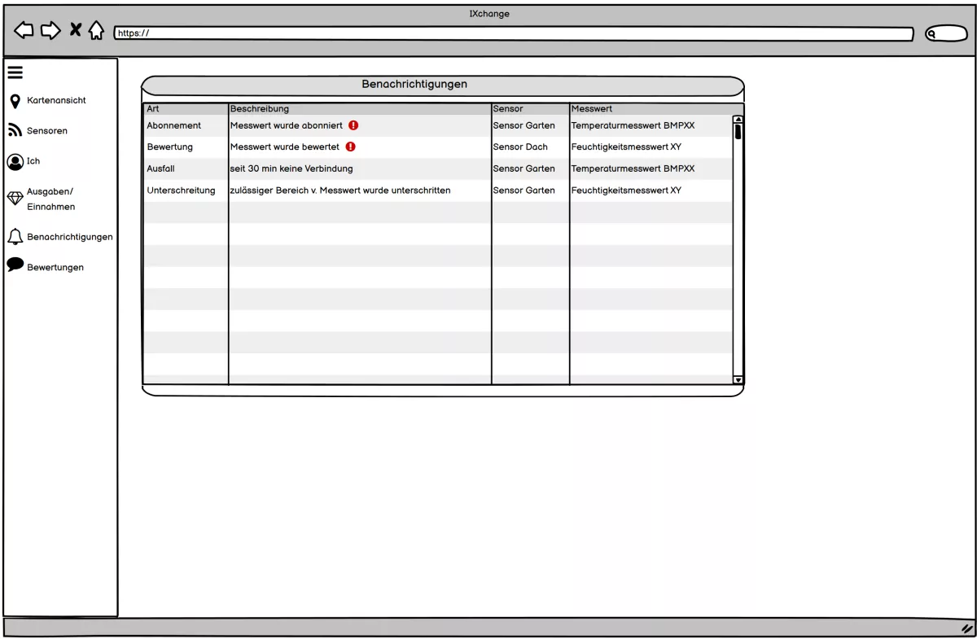Image resolution: width=977 pixels, height=639 pixels.
Task: Click the browser search box
Action: 946,33
